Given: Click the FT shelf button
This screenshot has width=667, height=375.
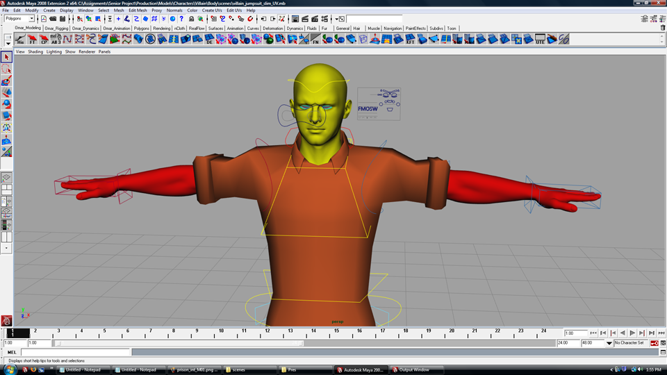Looking at the screenshot, I should pyautogui.click(x=32, y=39).
